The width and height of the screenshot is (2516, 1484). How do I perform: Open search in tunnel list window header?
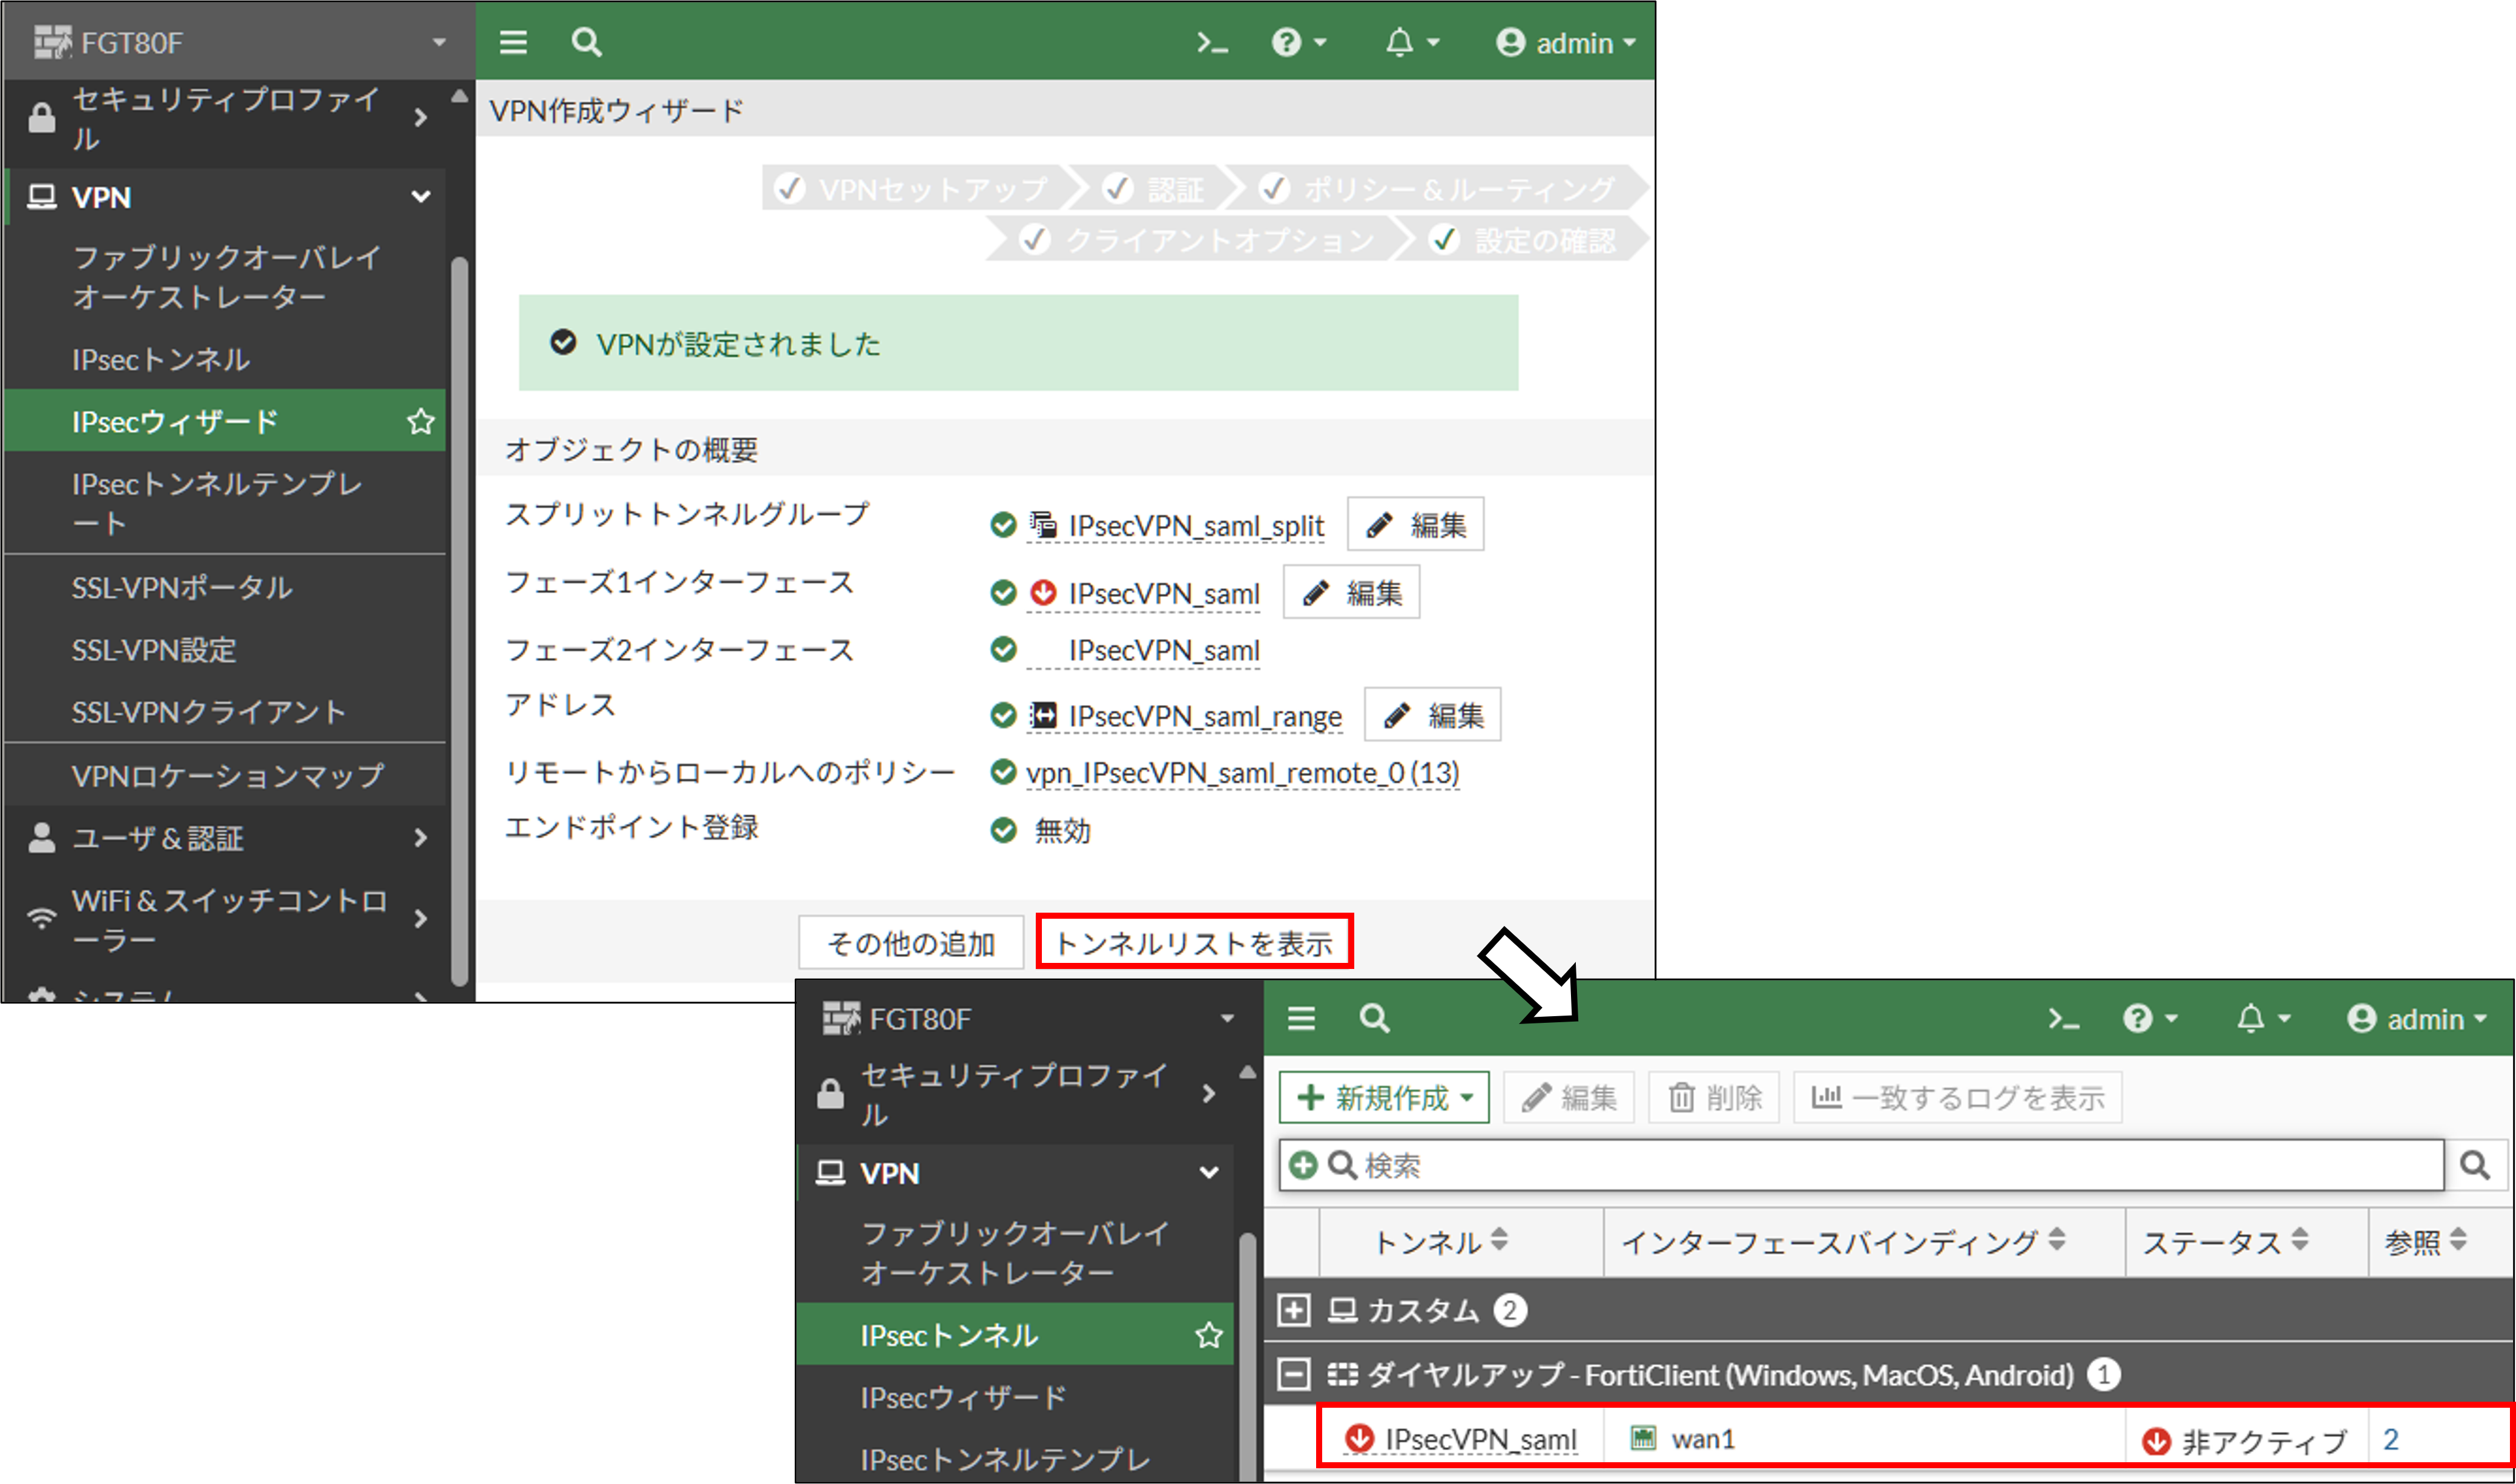(x=1374, y=1018)
